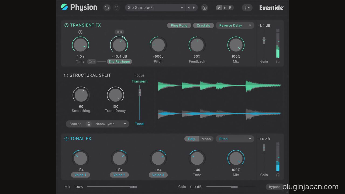Toggle Voice 2 on or off
This screenshot has width=345, height=194.
(x=119, y=175)
